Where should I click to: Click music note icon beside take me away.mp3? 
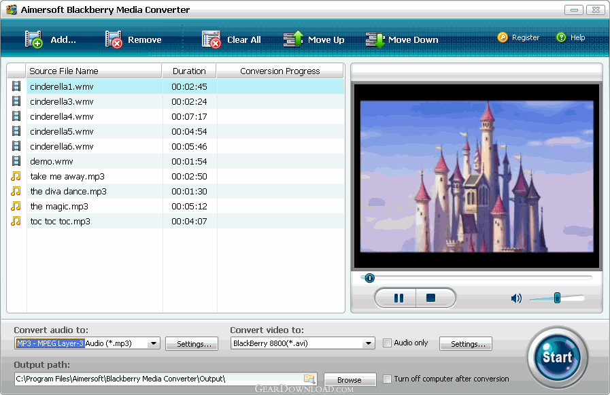[x=16, y=176]
